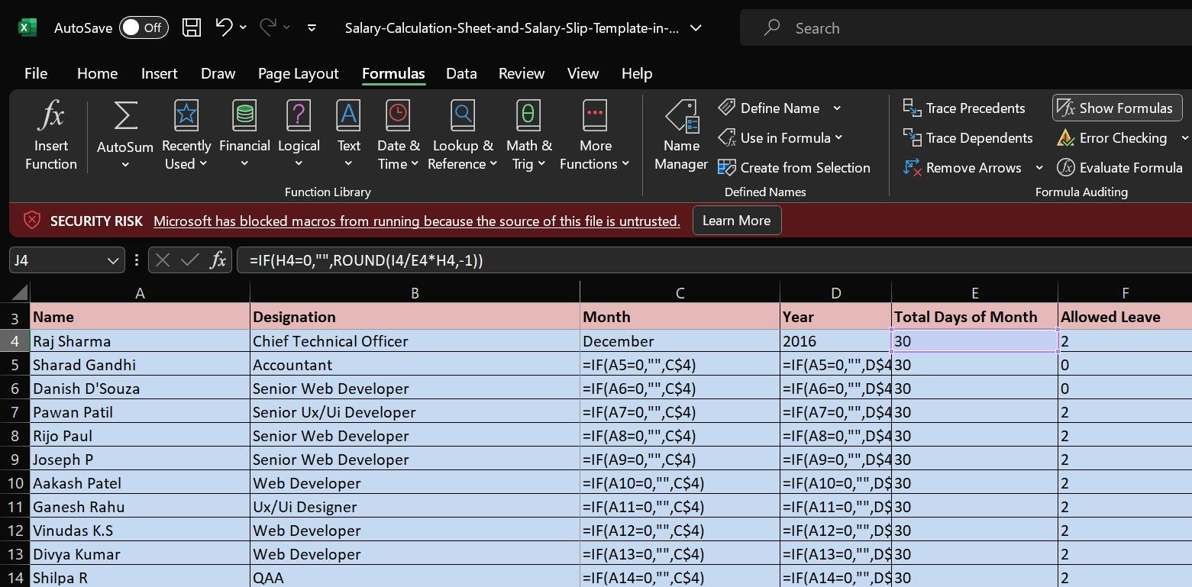Screen dimensions: 1192x587
Task: Open the Date & Time functions library
Action: tap(398, 136)
